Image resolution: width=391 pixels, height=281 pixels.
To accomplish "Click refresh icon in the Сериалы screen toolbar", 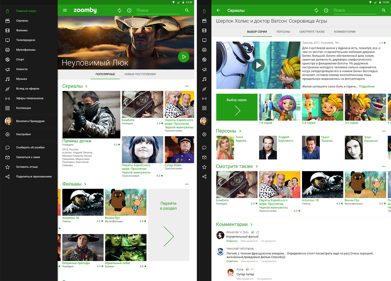I will (x=316, y=10).
